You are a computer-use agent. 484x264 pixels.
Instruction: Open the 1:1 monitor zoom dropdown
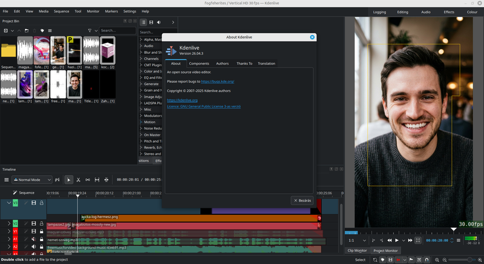[x=357, y=240]
